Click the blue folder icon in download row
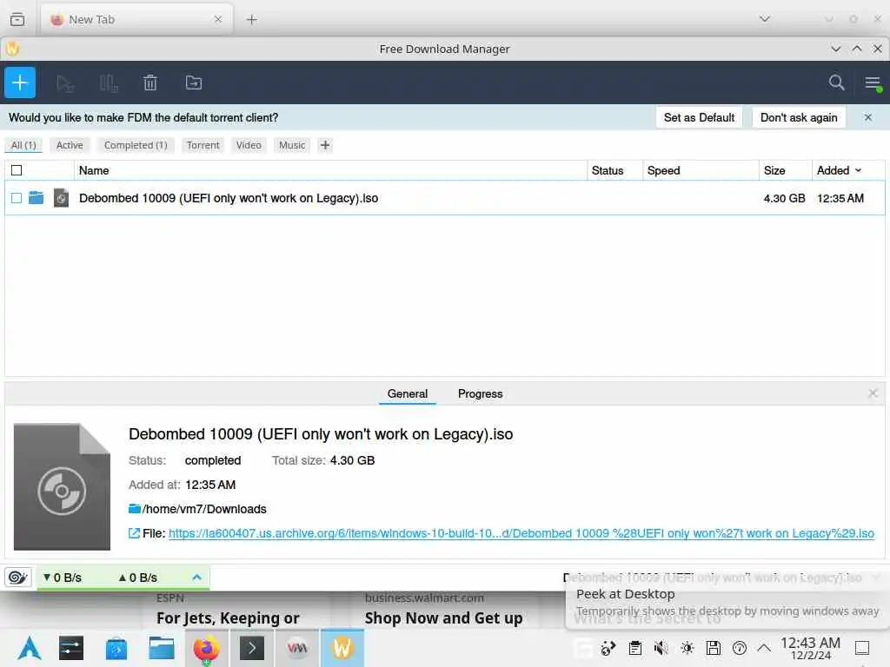The image size is (890, 667). pyautogui.click(x=37, y=197)
